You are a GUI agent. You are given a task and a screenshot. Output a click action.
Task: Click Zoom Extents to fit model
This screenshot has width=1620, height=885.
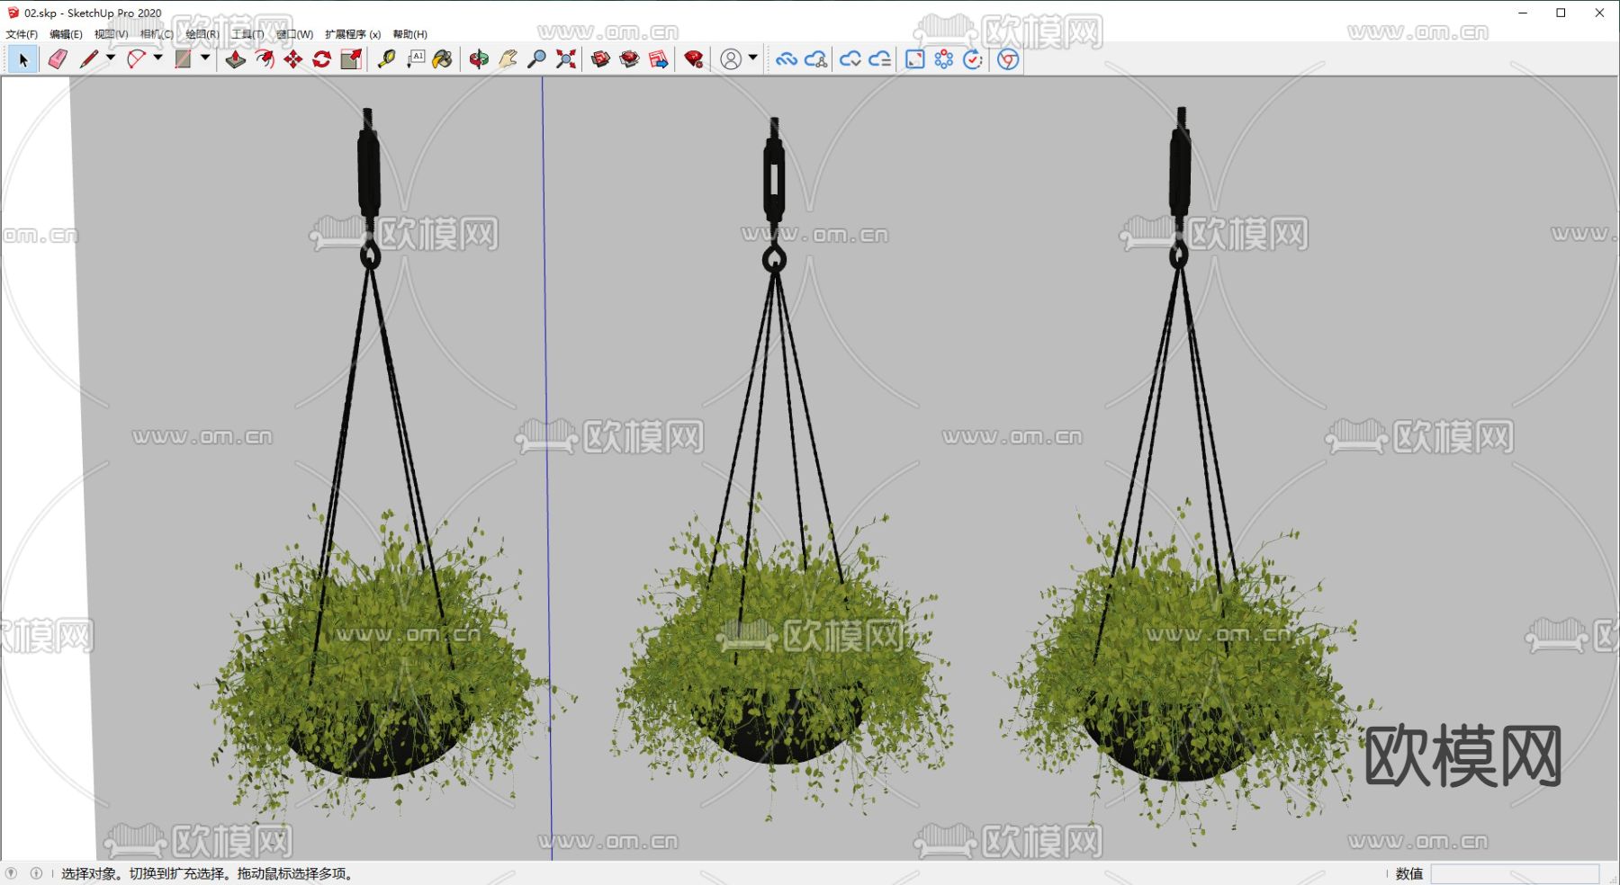click(565, 59)
